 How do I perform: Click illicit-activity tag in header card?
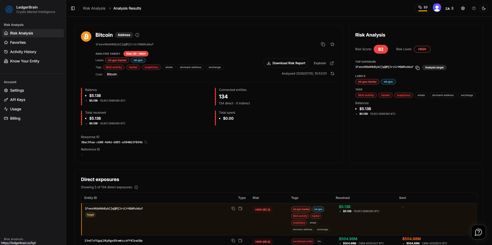[114, 67]
